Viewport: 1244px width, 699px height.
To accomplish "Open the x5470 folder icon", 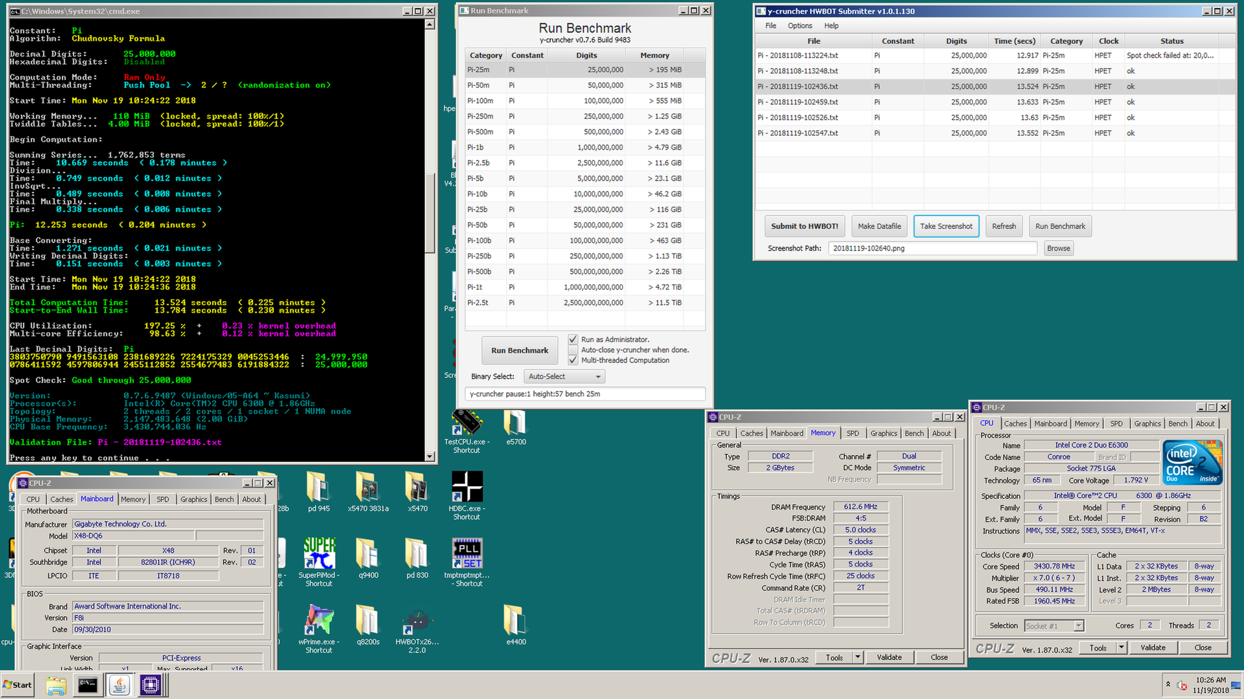I will click(417, 487).
